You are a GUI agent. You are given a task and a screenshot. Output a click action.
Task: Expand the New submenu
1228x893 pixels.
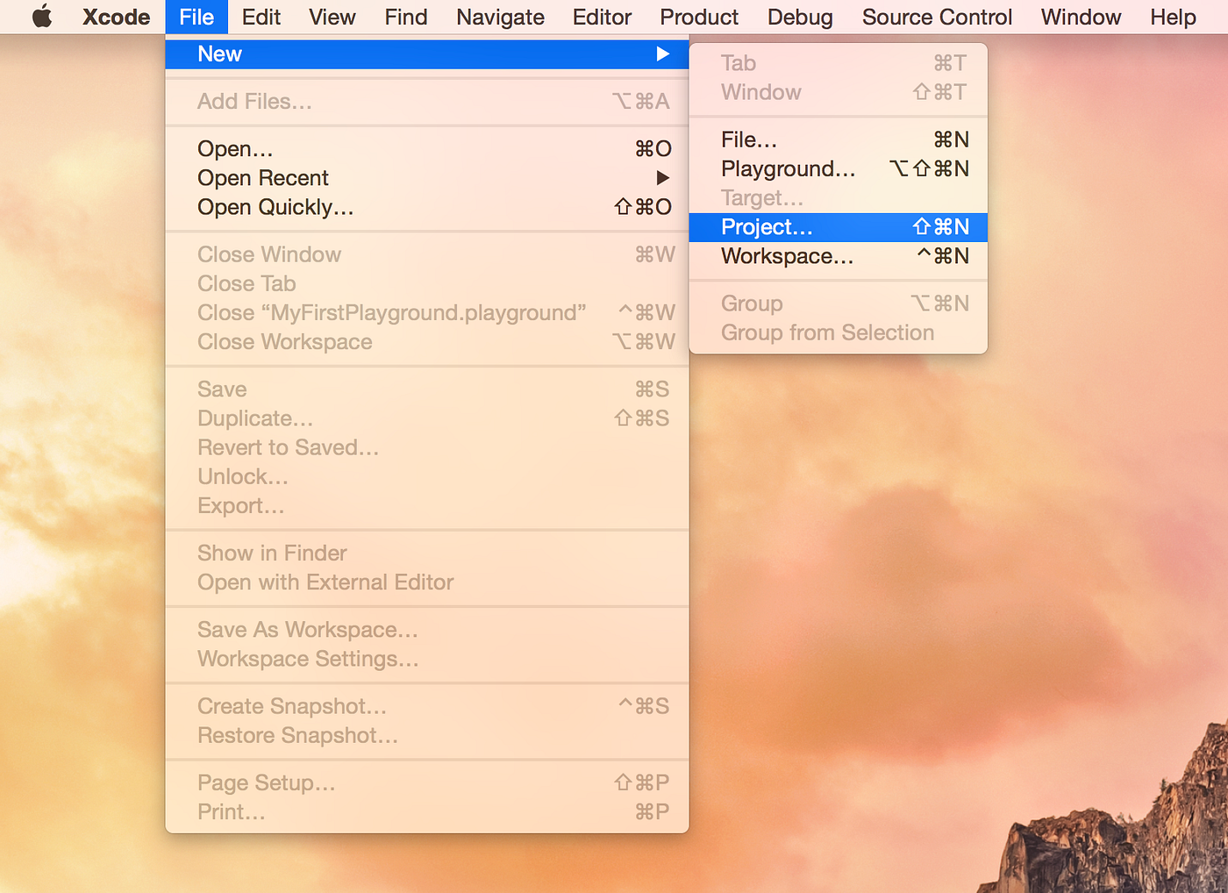click(427, 54)
